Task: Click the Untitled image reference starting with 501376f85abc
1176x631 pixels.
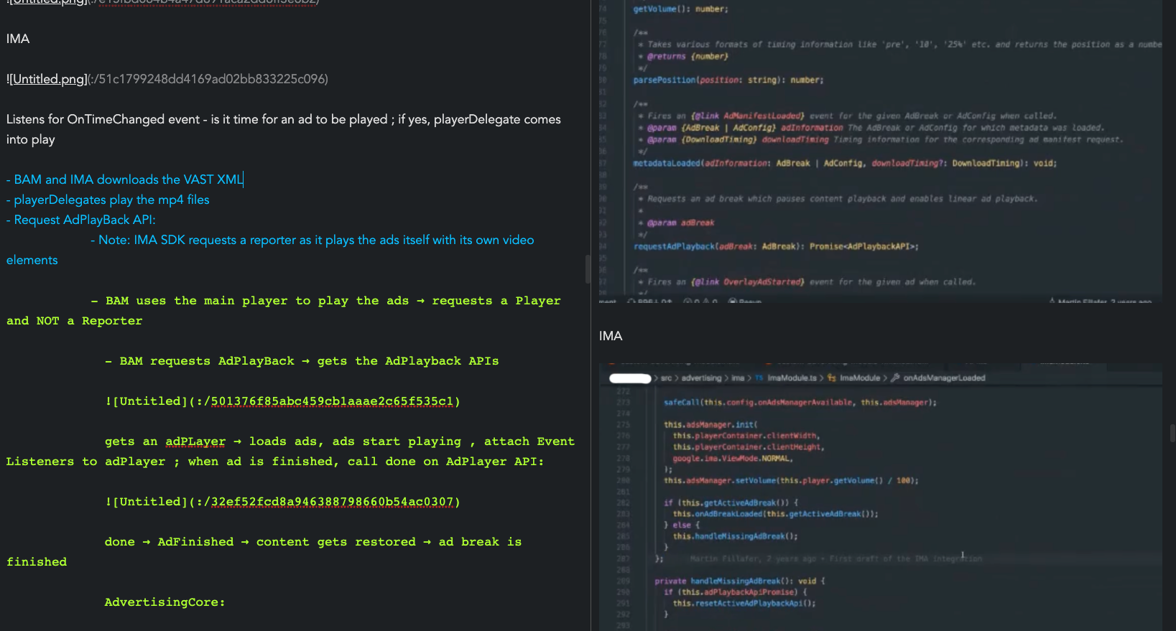Action: tap(282, 401)
